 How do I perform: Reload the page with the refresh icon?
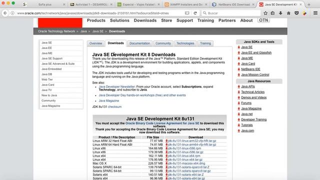click(x=195, y=13)
